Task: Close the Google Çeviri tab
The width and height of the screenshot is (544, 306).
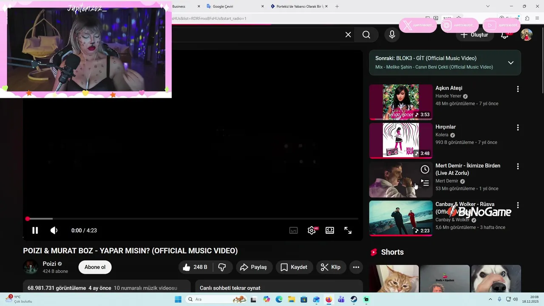Action: click(262, 6)
